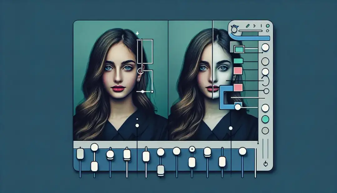The height and width of the screenshot is (193, 337).
Task: Click the long blue bar under top toolbar
Action: 253,38
